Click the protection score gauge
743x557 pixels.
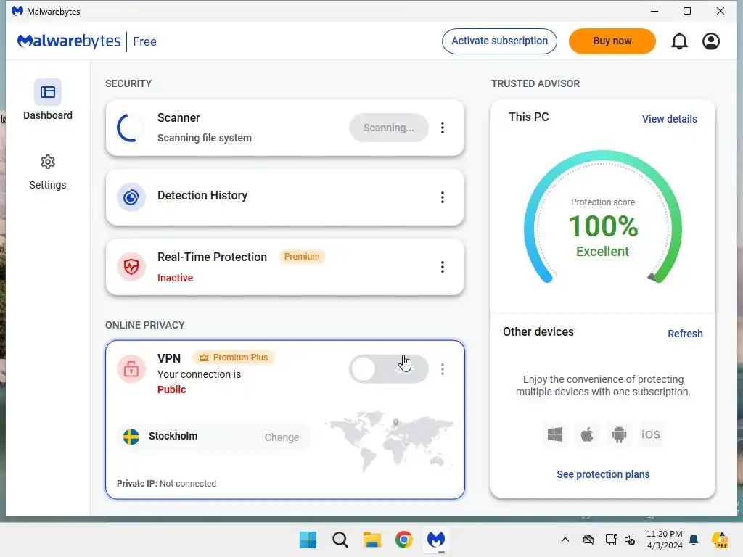(x=603, y=218)
